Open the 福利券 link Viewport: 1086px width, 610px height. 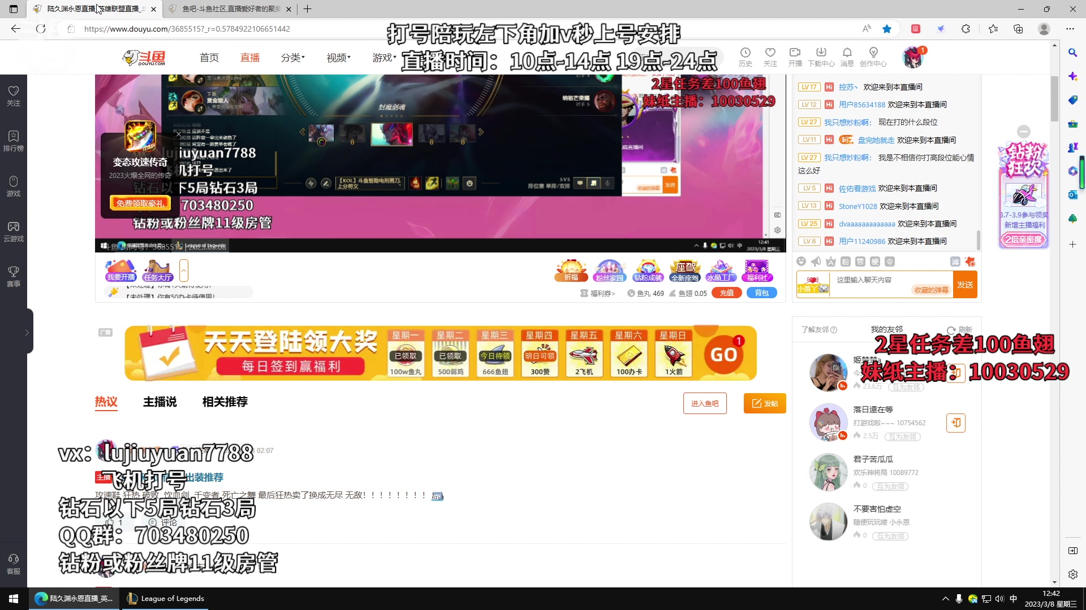tap(598, 293)
